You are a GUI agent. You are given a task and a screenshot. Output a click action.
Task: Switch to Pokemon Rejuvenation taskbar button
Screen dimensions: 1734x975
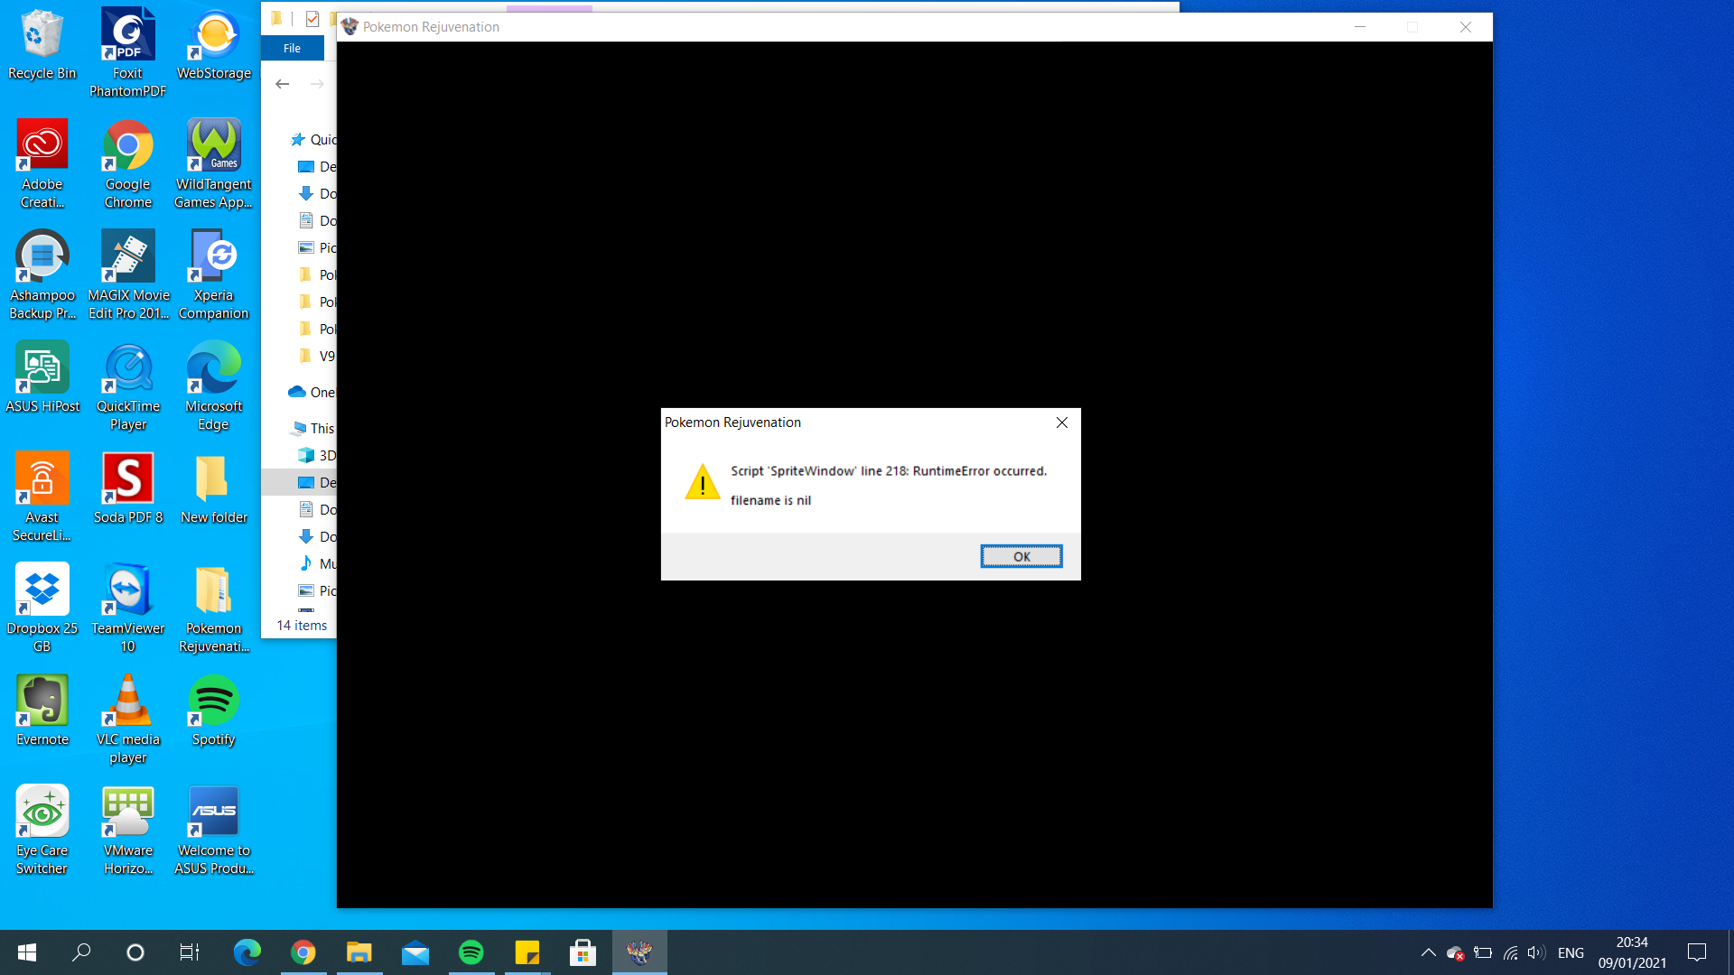pos(639,952)
